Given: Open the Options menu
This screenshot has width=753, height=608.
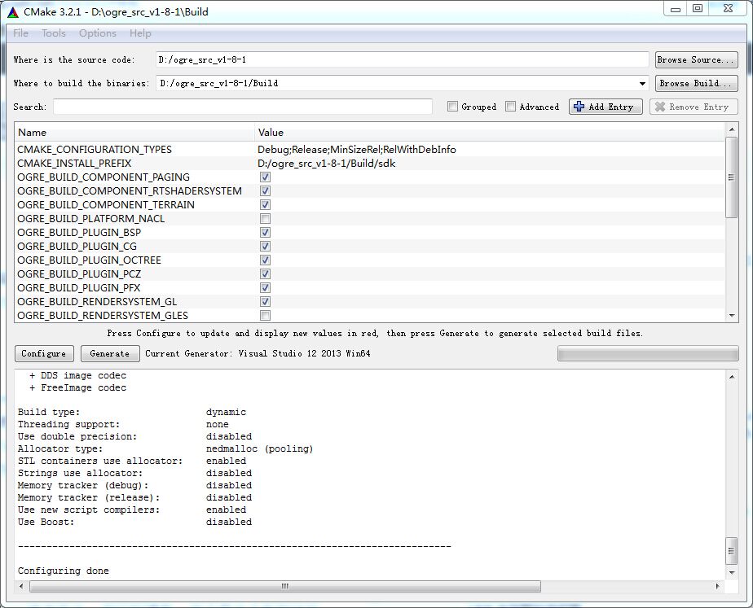Looking at the screenshot, I should point(98,33).
